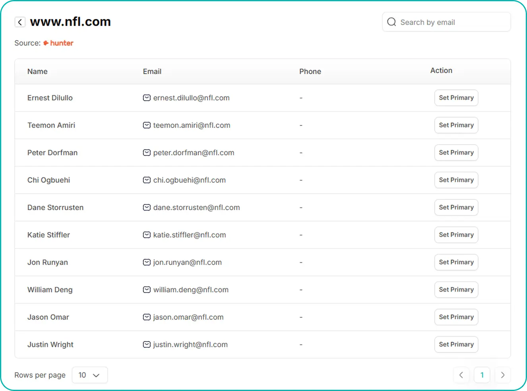Set Katie Stiffler as primary contact
Image resolution: width=527 pixels, height=391 pixels.
tap(456, 235)
